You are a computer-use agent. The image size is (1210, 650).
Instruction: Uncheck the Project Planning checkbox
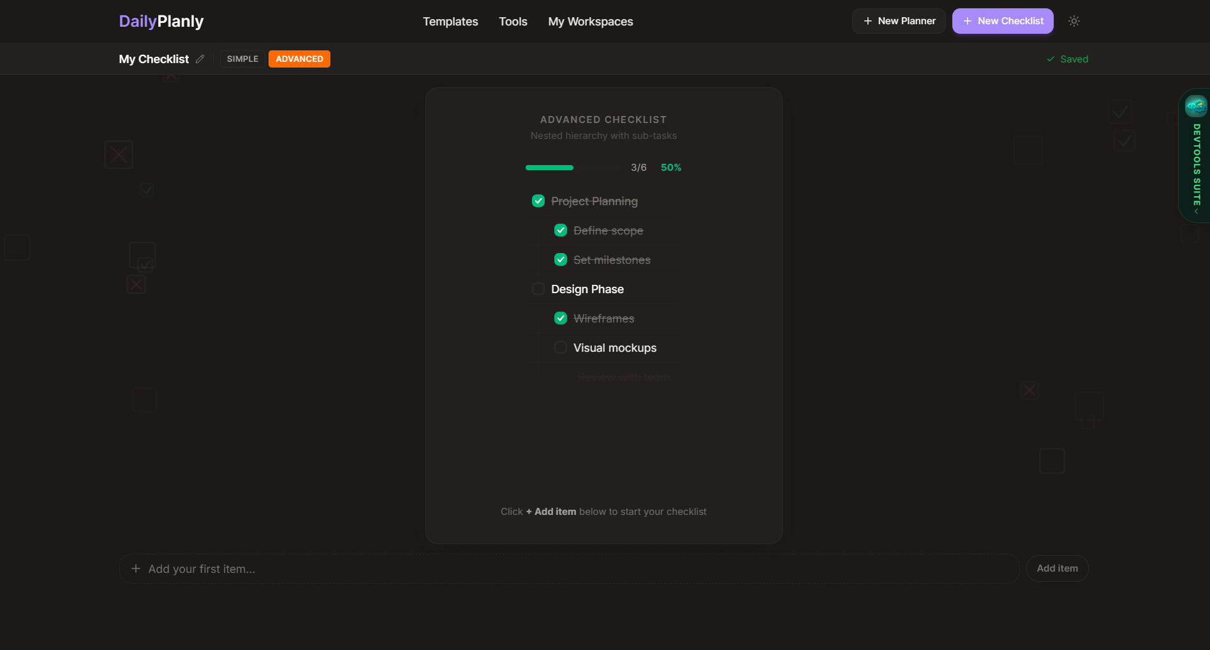tap(538, 201)
